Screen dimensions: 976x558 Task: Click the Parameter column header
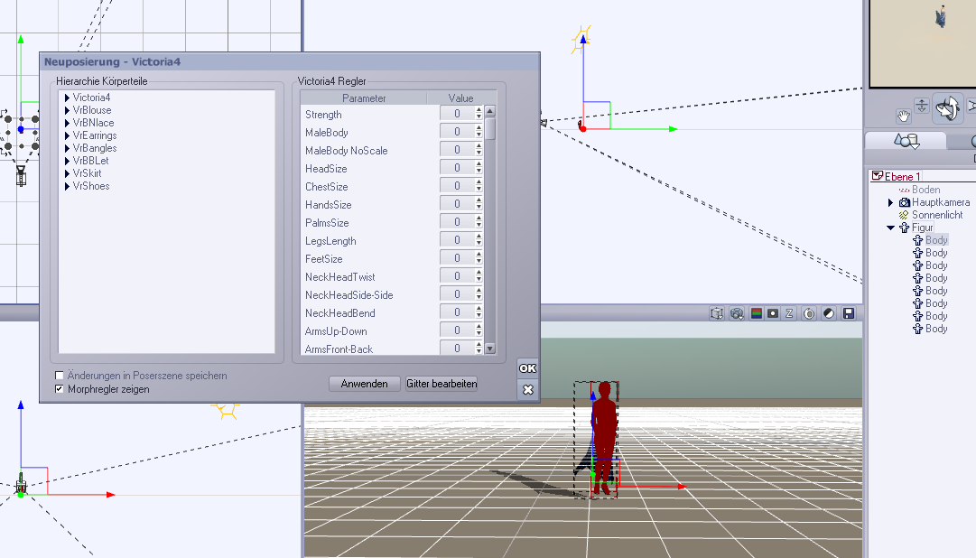point(364,98)
